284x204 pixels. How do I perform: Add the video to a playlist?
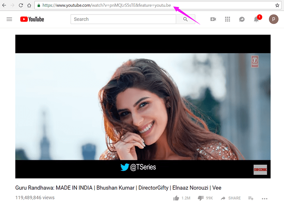251,198
